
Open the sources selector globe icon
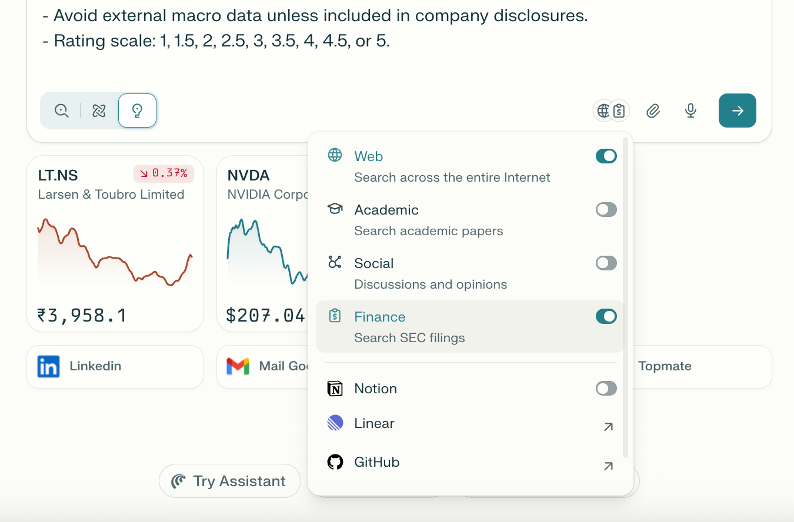pyautogui.click(x=603, y=110)
